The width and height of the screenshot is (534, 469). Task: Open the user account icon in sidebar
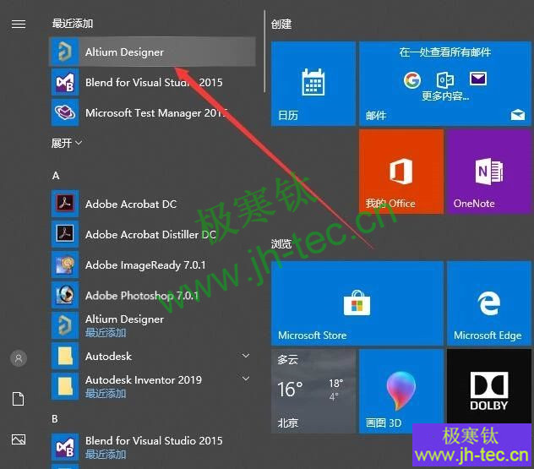coord(19,358)
